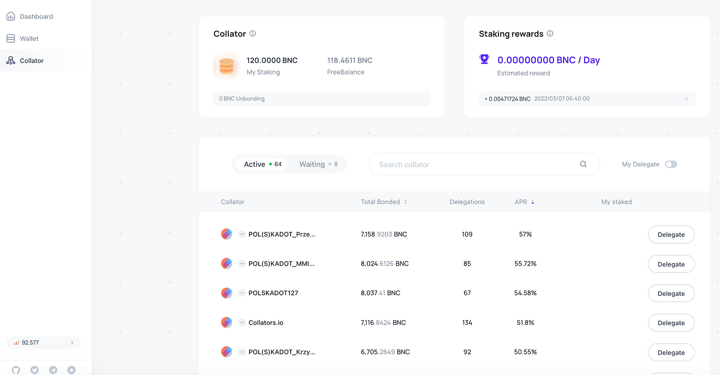
Task: Click the 51.8% APR value
Action: click(525, 323)
